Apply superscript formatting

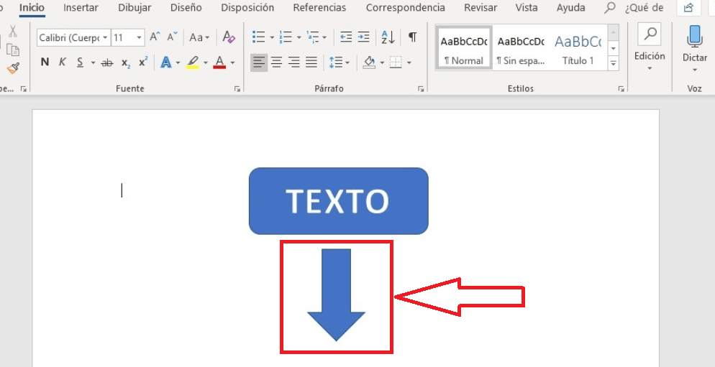tap(143, 62)
